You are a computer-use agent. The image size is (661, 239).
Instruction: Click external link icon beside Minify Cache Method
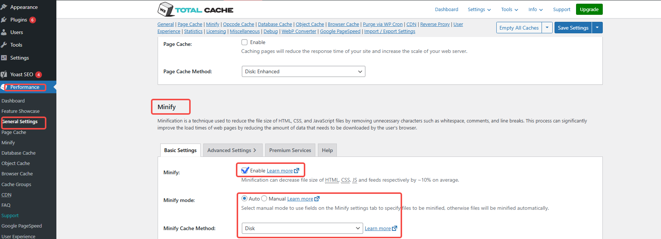tap(394, 228)
